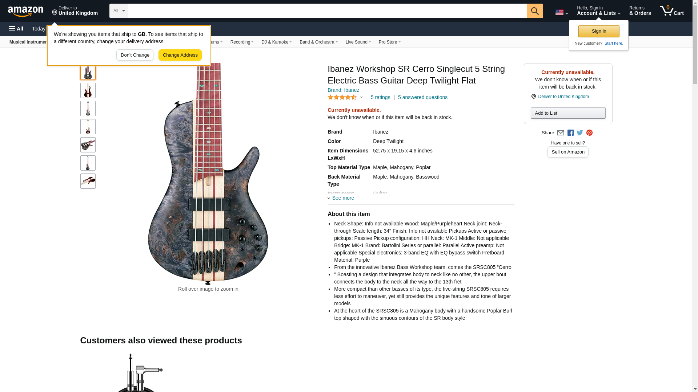This screenshot has width=698, height=392.
Task: Click the Amazon logo
Action: tap(25, 11)
